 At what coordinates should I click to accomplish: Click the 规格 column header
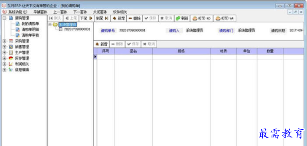pos(181,51)
